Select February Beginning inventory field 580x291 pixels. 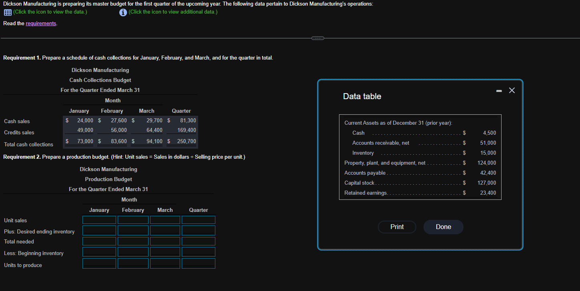pyautogui.click(x=133, y=252)
